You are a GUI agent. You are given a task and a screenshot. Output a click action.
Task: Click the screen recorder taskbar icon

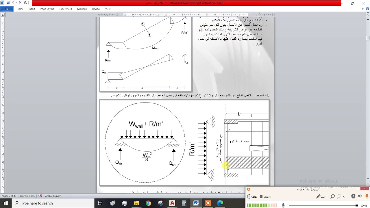[208, 203]
